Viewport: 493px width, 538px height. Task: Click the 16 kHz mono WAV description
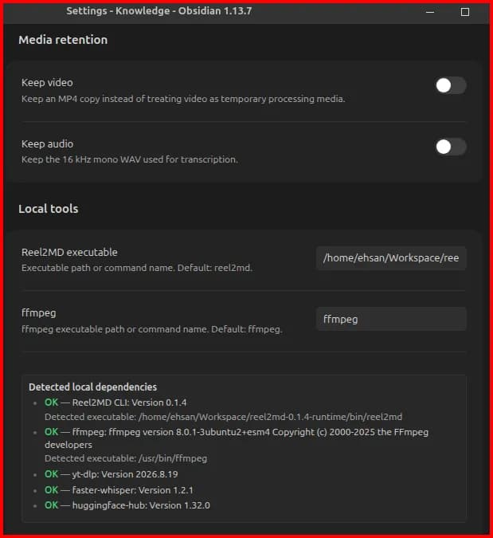[130, 159]
